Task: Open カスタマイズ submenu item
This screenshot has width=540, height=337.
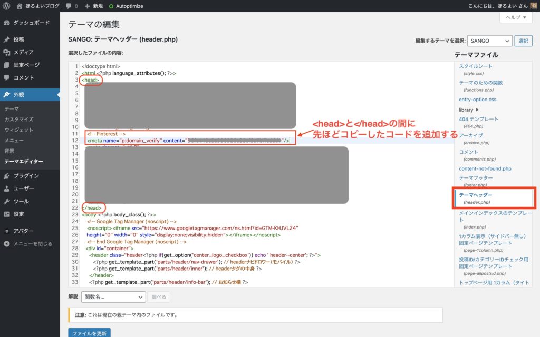Action: click(x=19, y=120)
